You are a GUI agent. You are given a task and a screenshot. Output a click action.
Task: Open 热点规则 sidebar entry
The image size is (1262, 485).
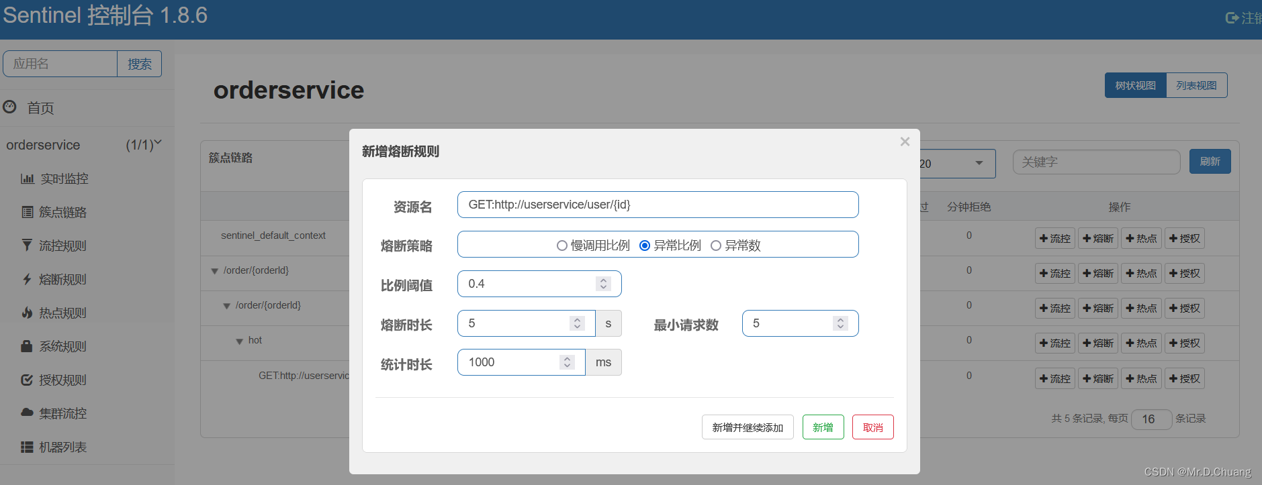point(62,313)
